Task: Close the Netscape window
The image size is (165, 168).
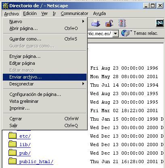Action: pos(160,6)
